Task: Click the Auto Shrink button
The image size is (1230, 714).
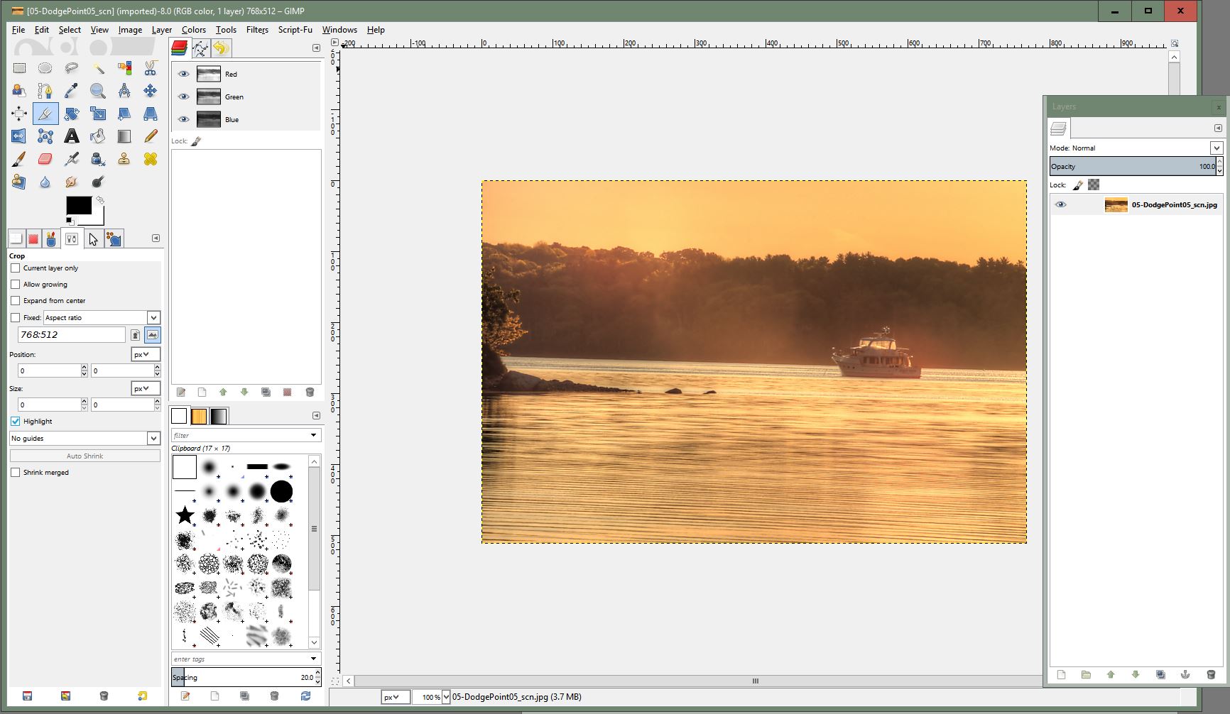Action: (x=85, y=456)
